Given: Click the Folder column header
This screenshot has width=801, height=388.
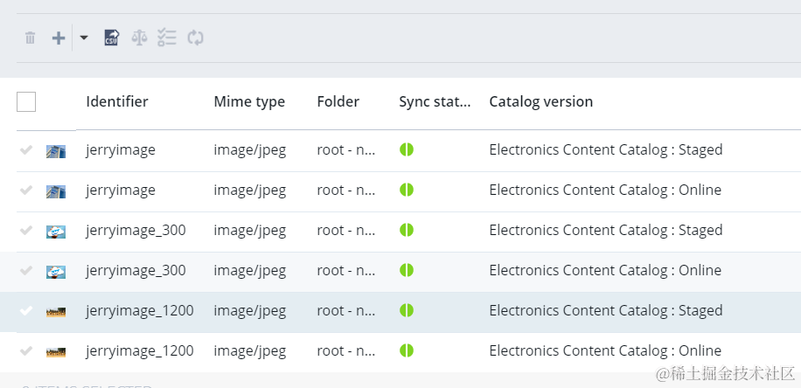Looking at the screenshot, I should pos(338,101).
